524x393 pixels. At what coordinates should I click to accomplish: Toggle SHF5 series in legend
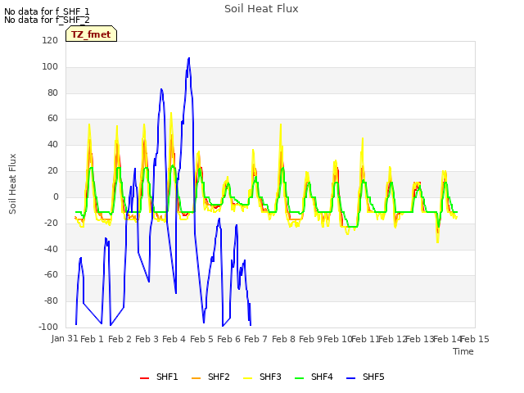coord(365,377)
